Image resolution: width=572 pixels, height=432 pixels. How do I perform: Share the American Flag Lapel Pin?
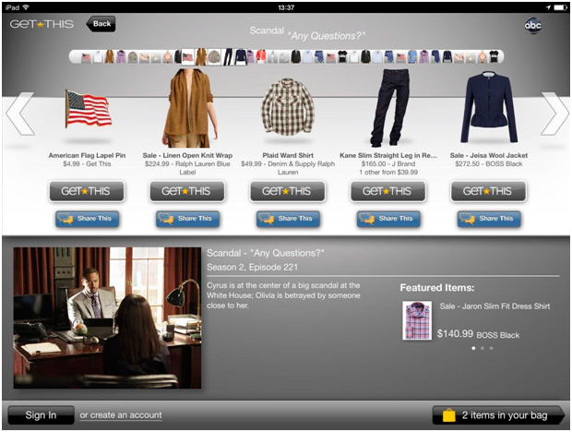coord(87,219)
